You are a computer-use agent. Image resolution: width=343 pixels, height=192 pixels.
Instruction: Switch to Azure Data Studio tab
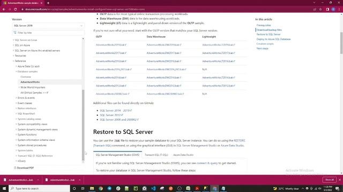click(183, 155)
